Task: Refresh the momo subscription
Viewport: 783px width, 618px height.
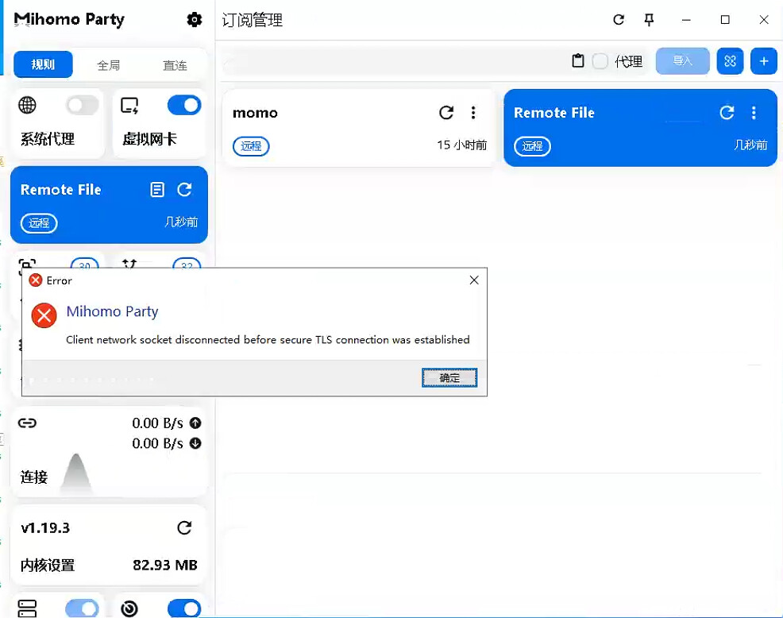Action: (x=446, y=113)
